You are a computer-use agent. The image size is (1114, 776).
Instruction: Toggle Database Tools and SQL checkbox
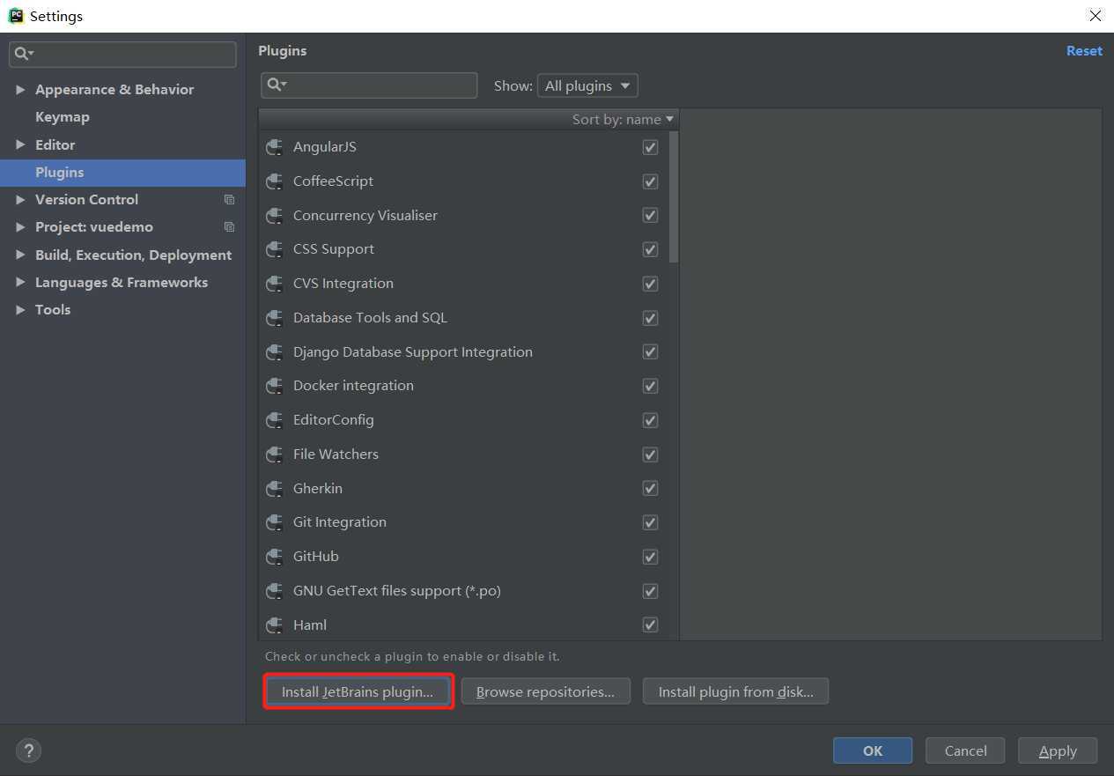click(650, 318)
